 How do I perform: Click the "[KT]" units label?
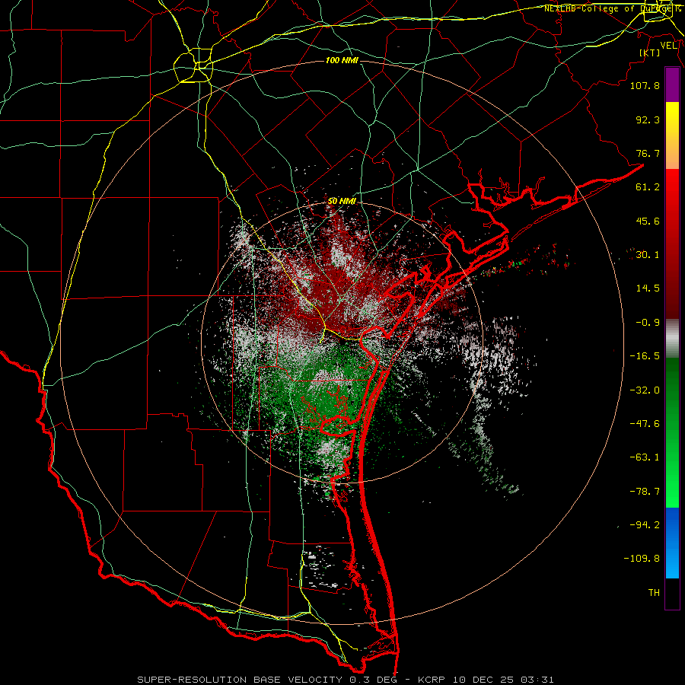click(x=649, y=53)
